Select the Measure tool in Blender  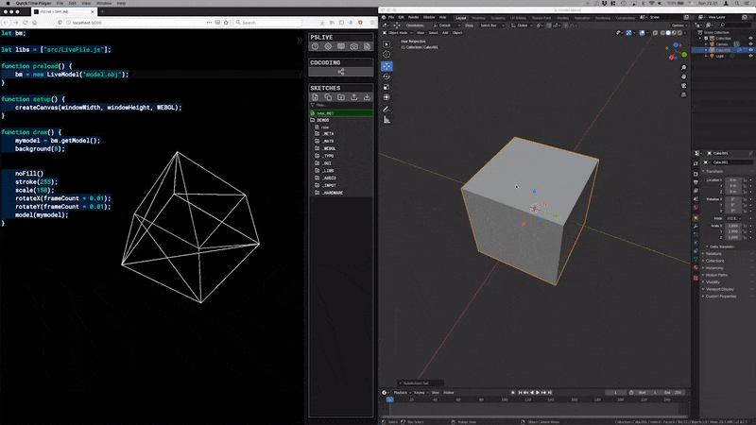coord(387,120)
